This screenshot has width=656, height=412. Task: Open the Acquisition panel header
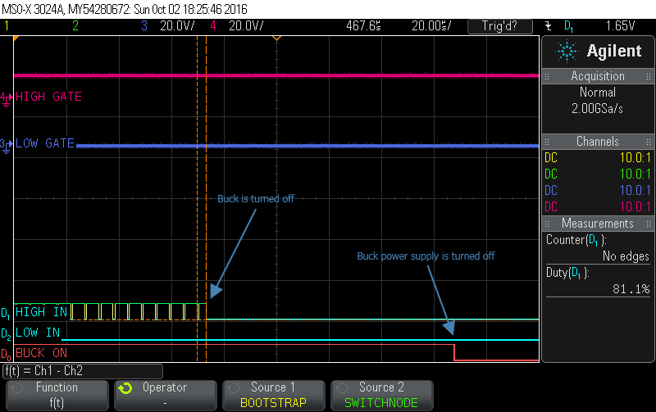pyautogui.click(x=598, y=76)
